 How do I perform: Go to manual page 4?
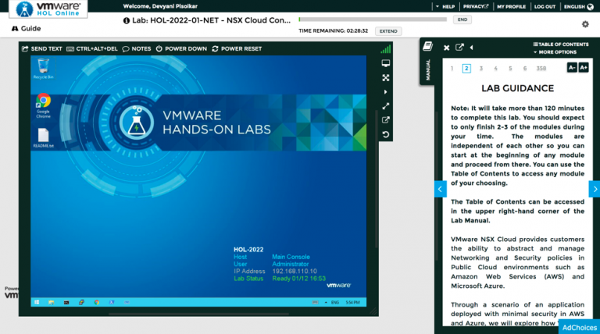495,69
